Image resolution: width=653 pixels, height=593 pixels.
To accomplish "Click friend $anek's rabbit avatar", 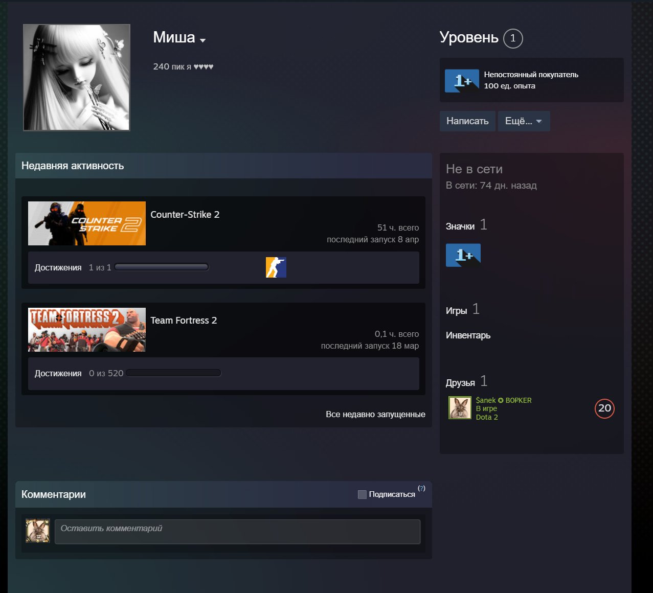I will click(x=460, y=408).
